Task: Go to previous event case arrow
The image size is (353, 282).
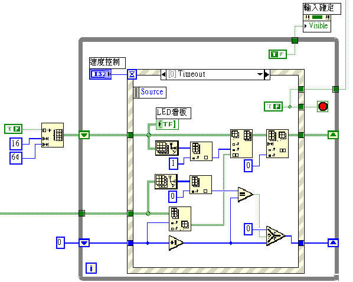Action: pyautogui.click(x=164, y=74)
